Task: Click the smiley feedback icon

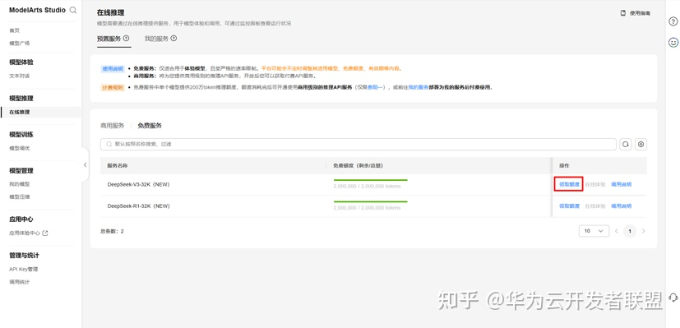Action: tap(673, 42)
